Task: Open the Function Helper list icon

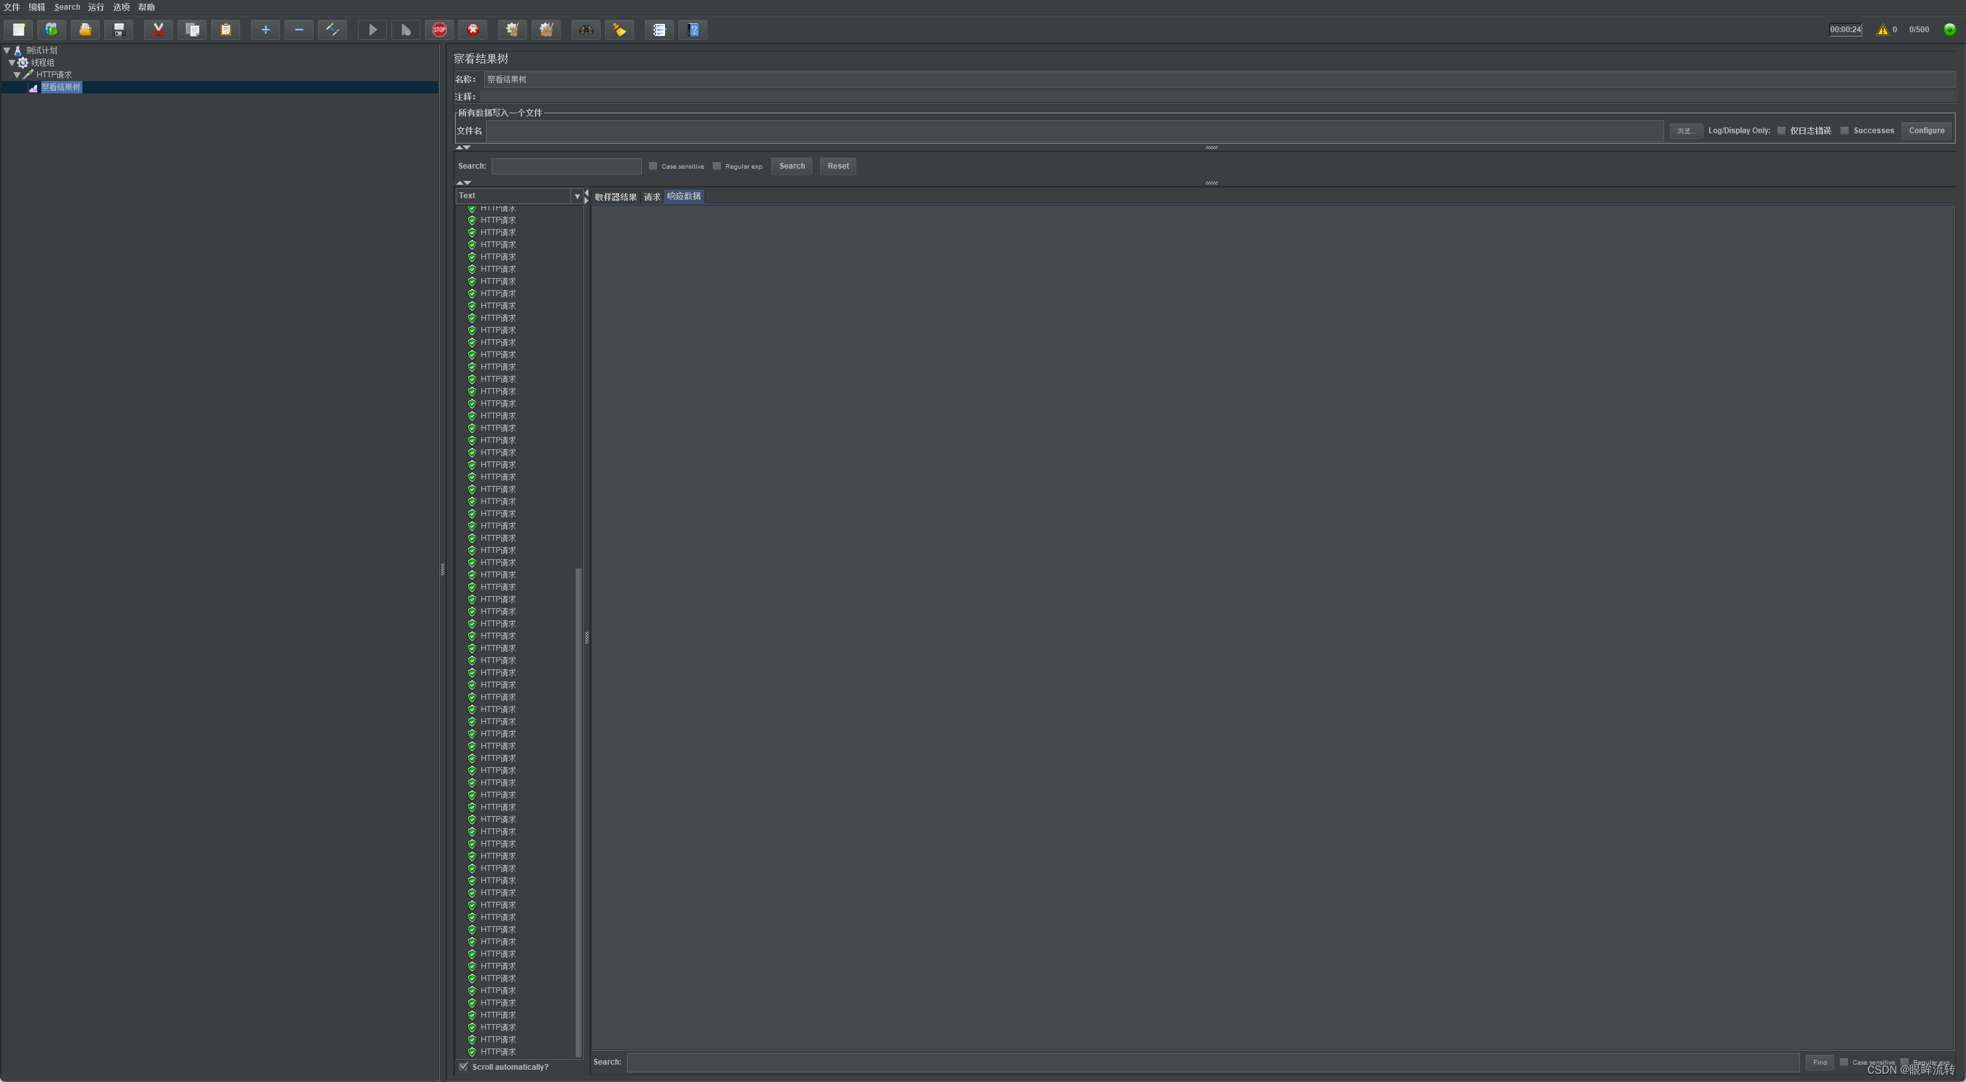Action: point(659,30)
